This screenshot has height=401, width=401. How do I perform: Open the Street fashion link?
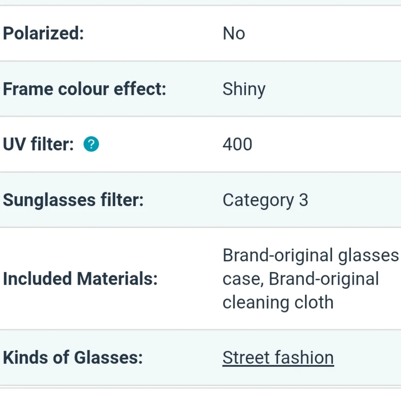278,357
